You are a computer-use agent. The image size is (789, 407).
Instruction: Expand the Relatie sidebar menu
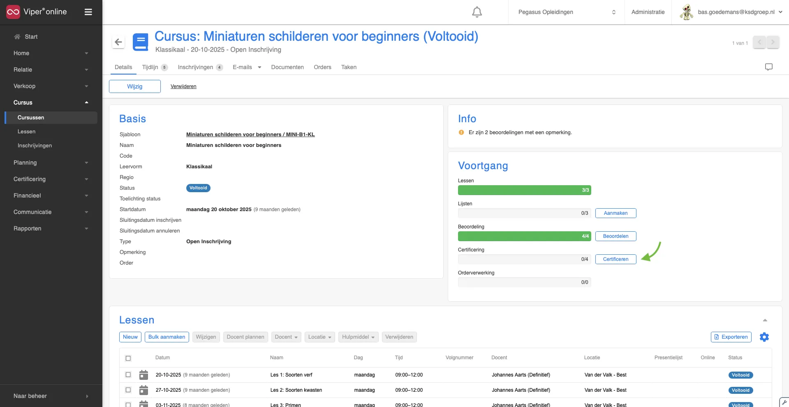51,70
